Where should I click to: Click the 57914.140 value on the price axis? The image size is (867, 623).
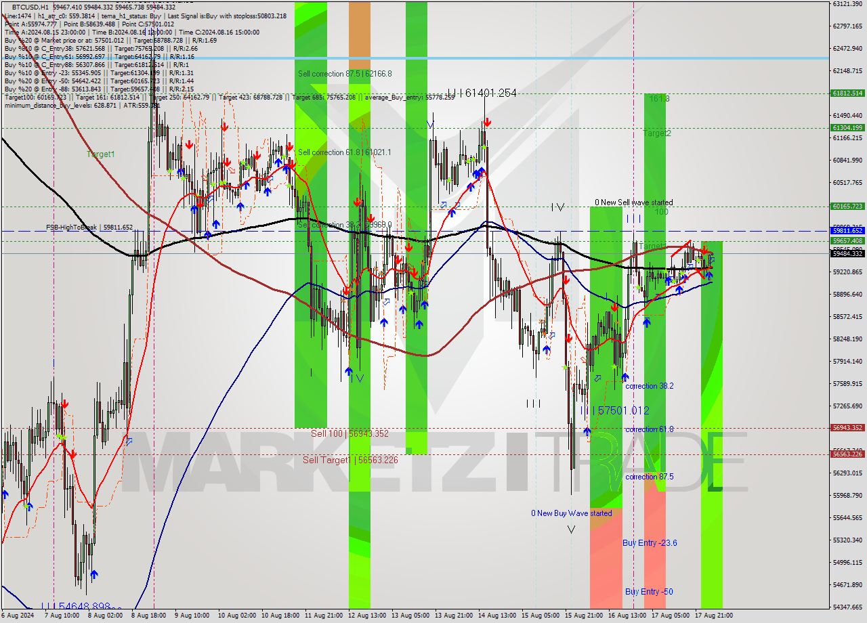[847, 362]
